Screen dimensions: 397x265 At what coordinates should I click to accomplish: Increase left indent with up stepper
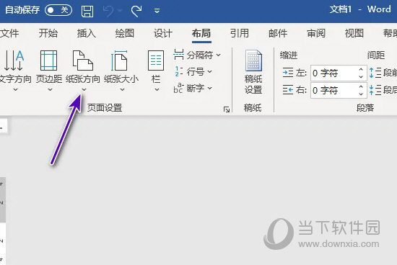point(362,70)
